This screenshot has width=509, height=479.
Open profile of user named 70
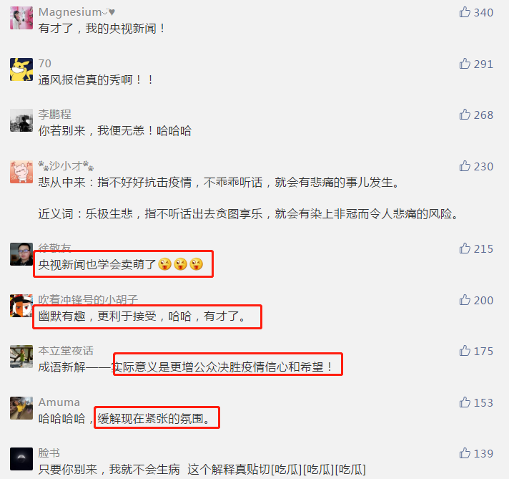point(45,64)
